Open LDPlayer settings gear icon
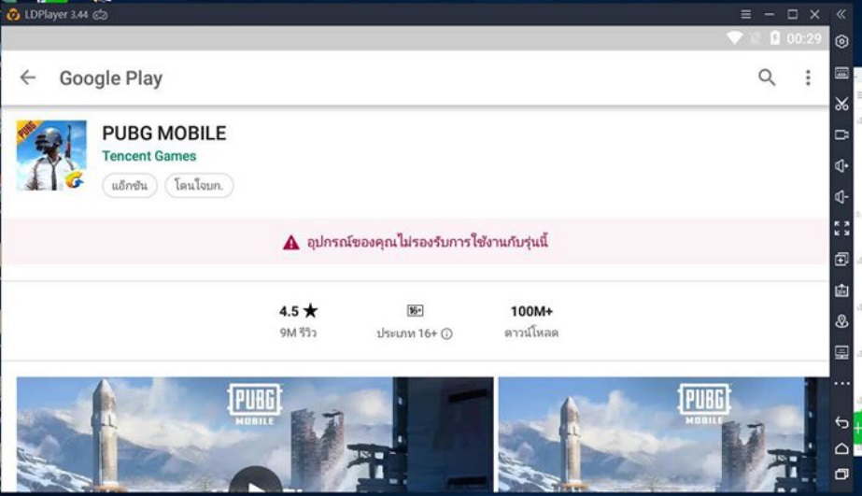This screenshot has width=862, height=496. point(841,42)
